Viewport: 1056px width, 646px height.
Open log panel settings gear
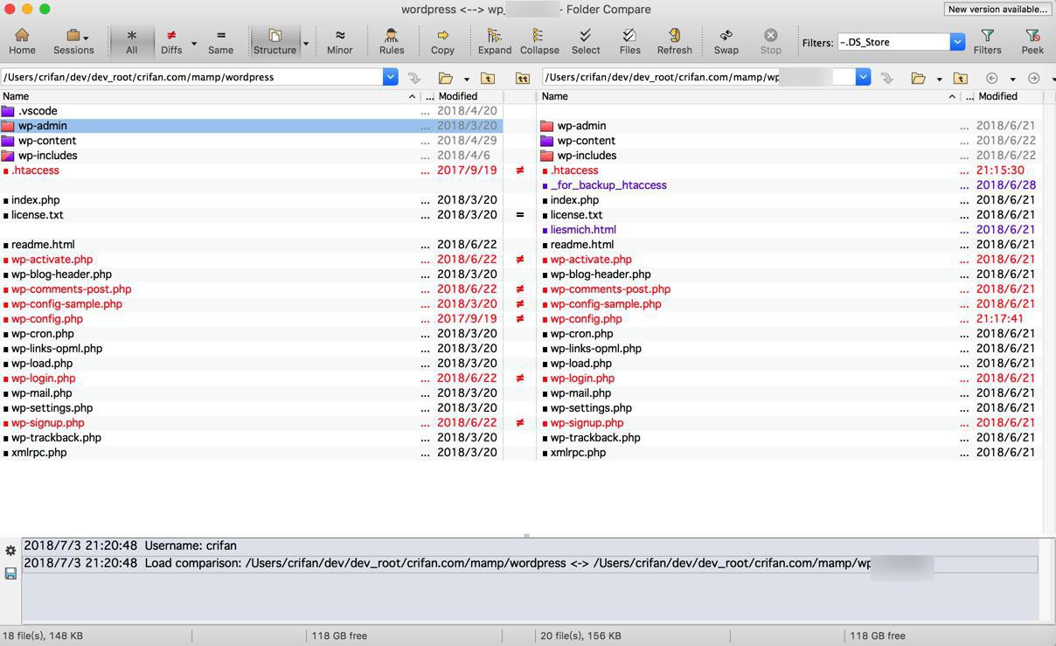(x=10, y=551)
